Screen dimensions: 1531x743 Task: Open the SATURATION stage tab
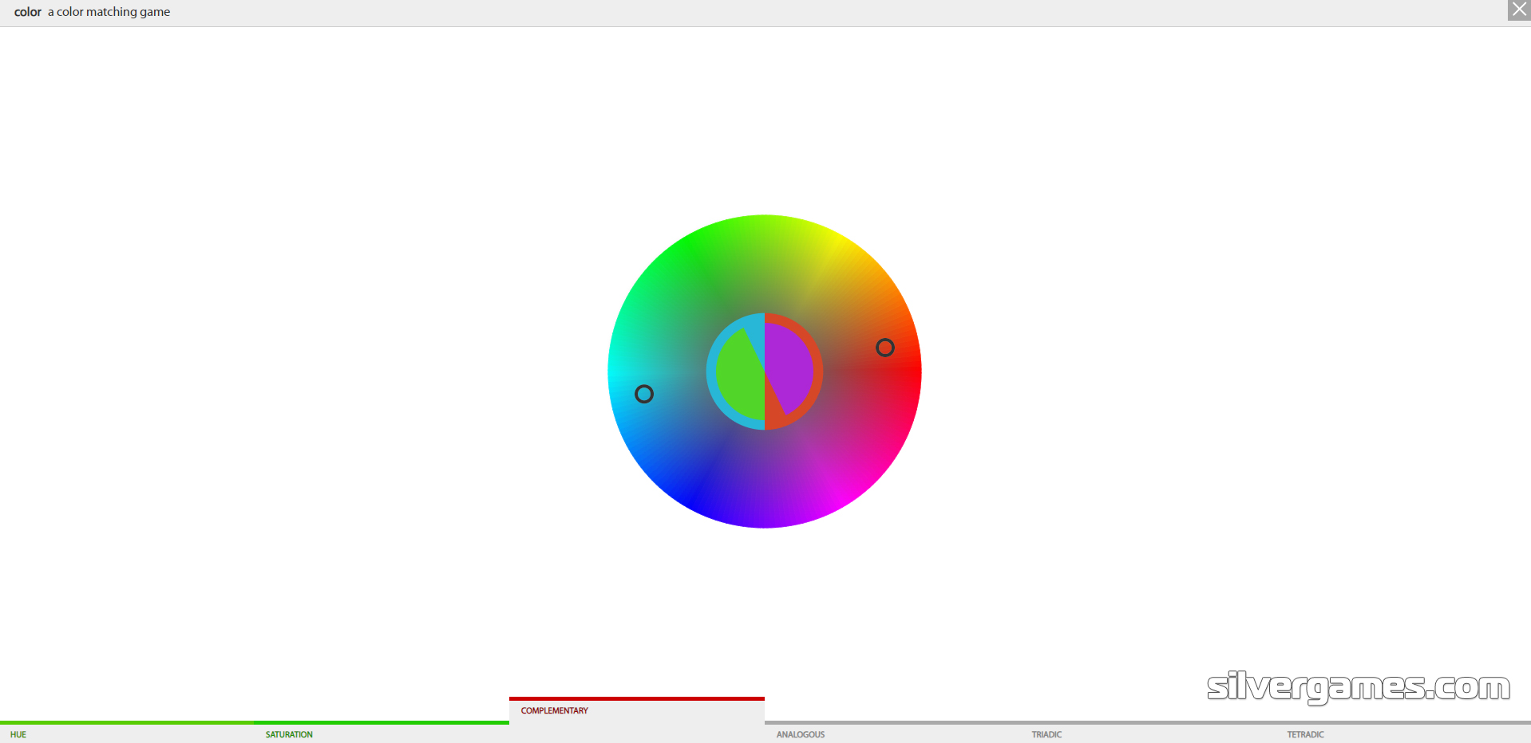[x=289, y=734]
